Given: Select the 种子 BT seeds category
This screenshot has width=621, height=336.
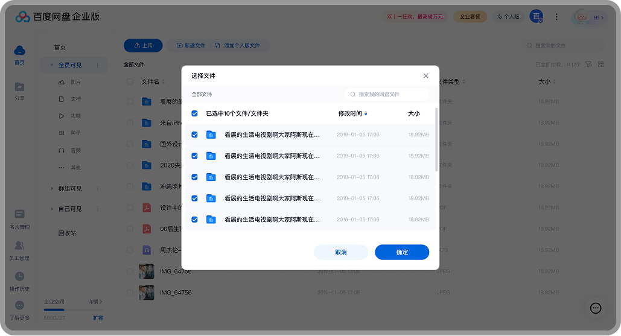Looking at the screenshot, I should tap(70, 133).
